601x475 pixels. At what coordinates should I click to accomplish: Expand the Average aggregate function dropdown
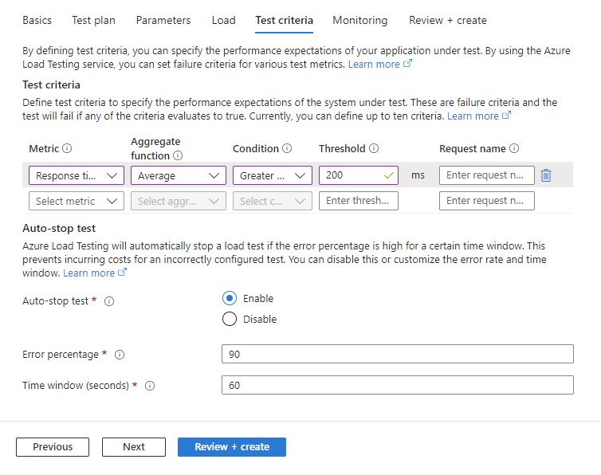pos(179,175)
